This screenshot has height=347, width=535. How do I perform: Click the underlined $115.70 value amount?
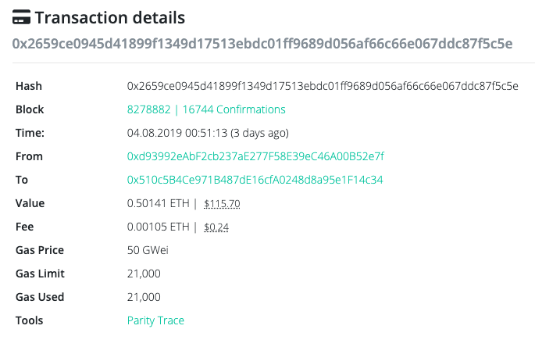click(x=222, y=204)
